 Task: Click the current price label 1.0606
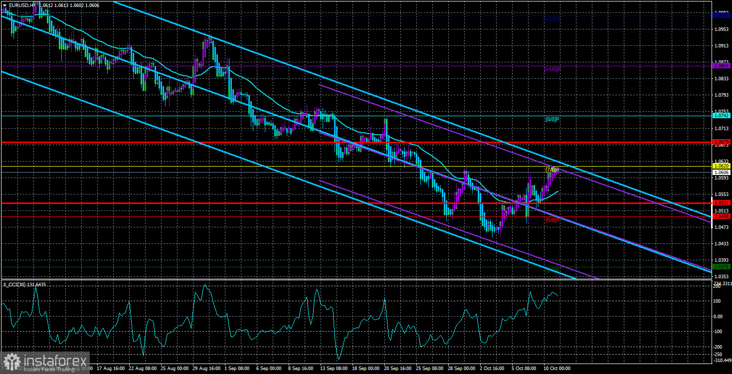tap(722, 172)
